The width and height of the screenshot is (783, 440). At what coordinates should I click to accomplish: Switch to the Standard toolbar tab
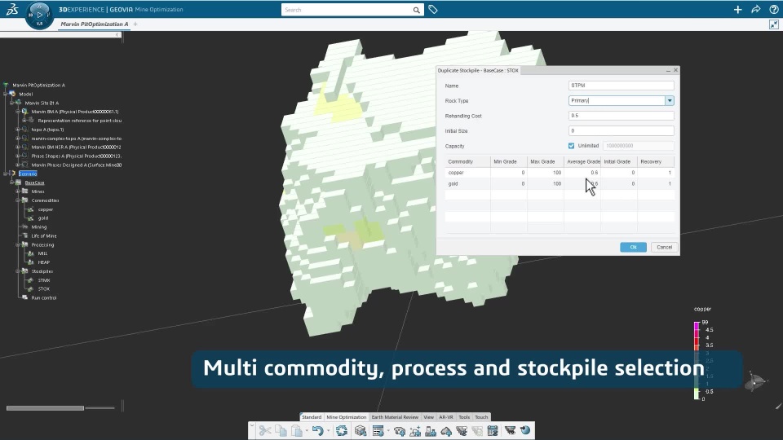[312, 417]
